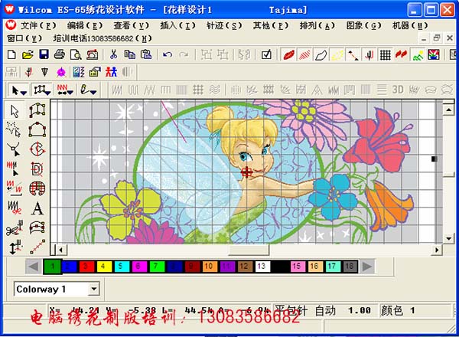459x337 pixels.
Task: Click the Open folder icon
Action: coord(28,54)
